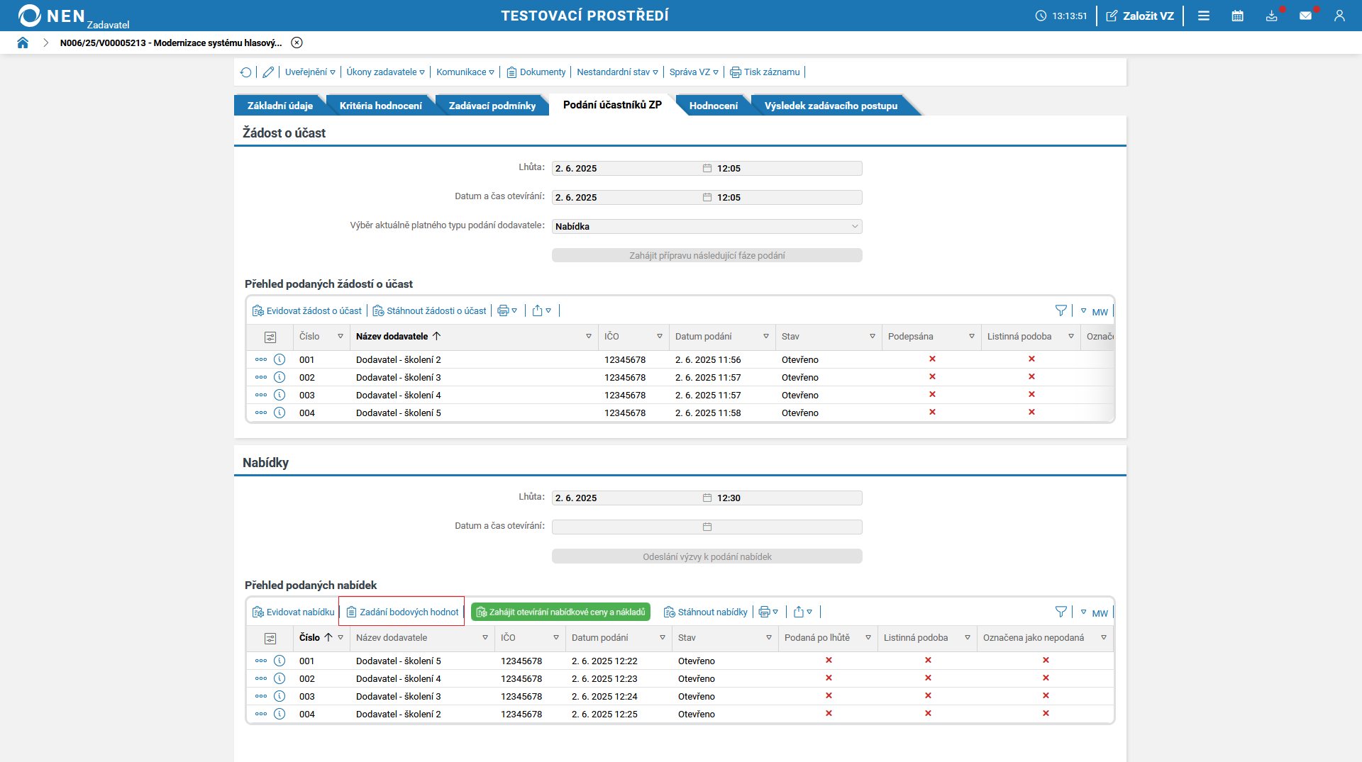Click the refresh icon in record toolbar
1362x762 pixels.
pyautogui.click(x=245, y=72)
